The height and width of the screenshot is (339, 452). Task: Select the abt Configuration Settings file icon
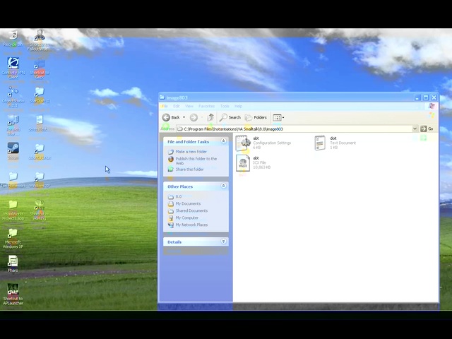click(243, 143)
